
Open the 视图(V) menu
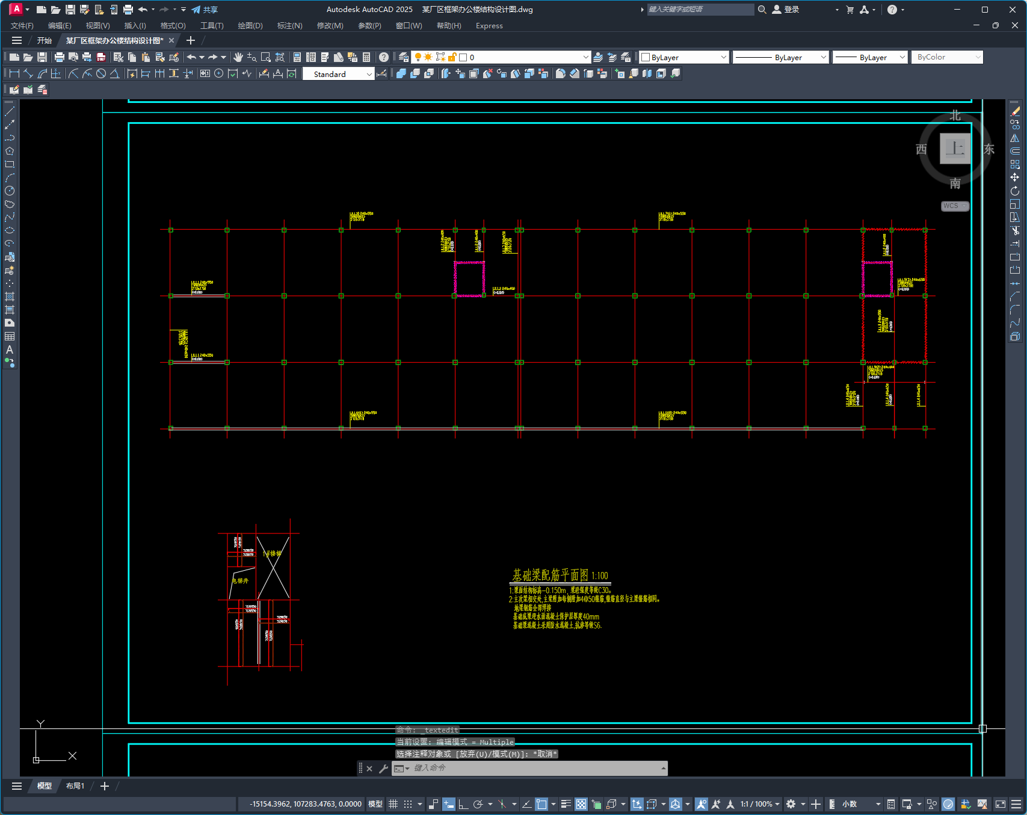[x=97, y=26]
